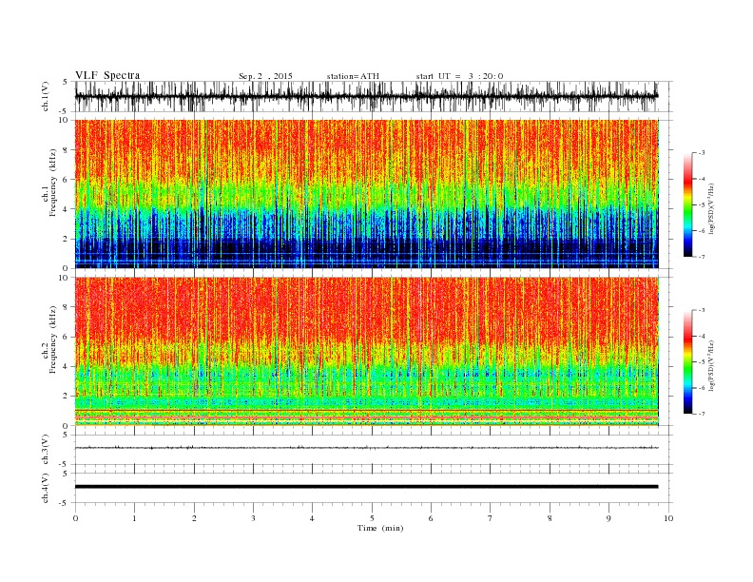The image size is (753, 582).
Task: Click time axis tick label "5"
Action: click(372, 518)
